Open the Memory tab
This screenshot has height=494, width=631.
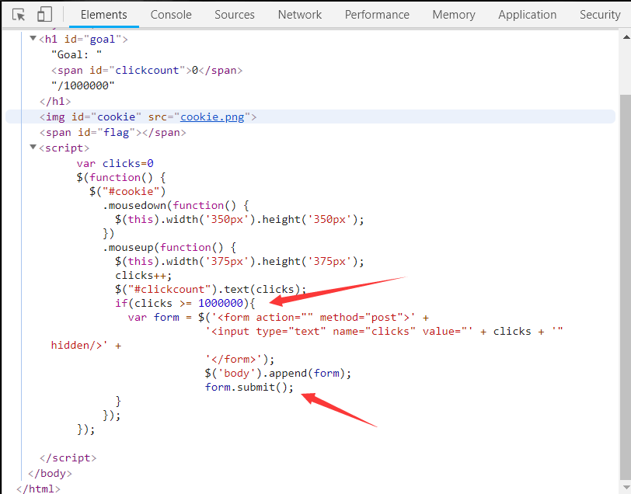pos(454,15)
